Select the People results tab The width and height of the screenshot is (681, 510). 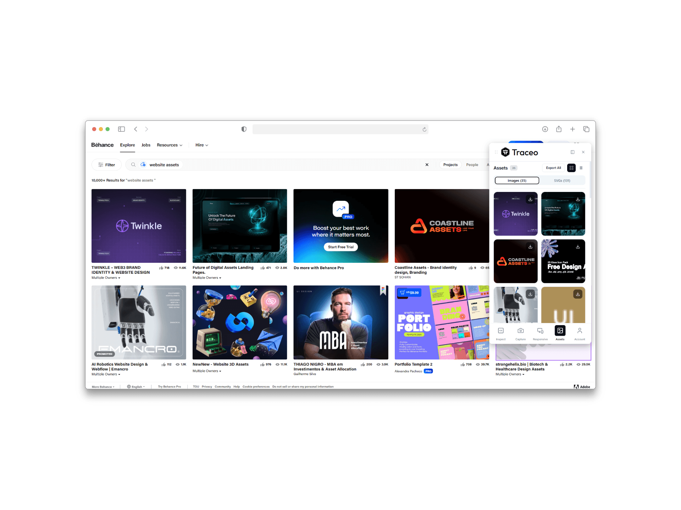[x=472, y=165]
